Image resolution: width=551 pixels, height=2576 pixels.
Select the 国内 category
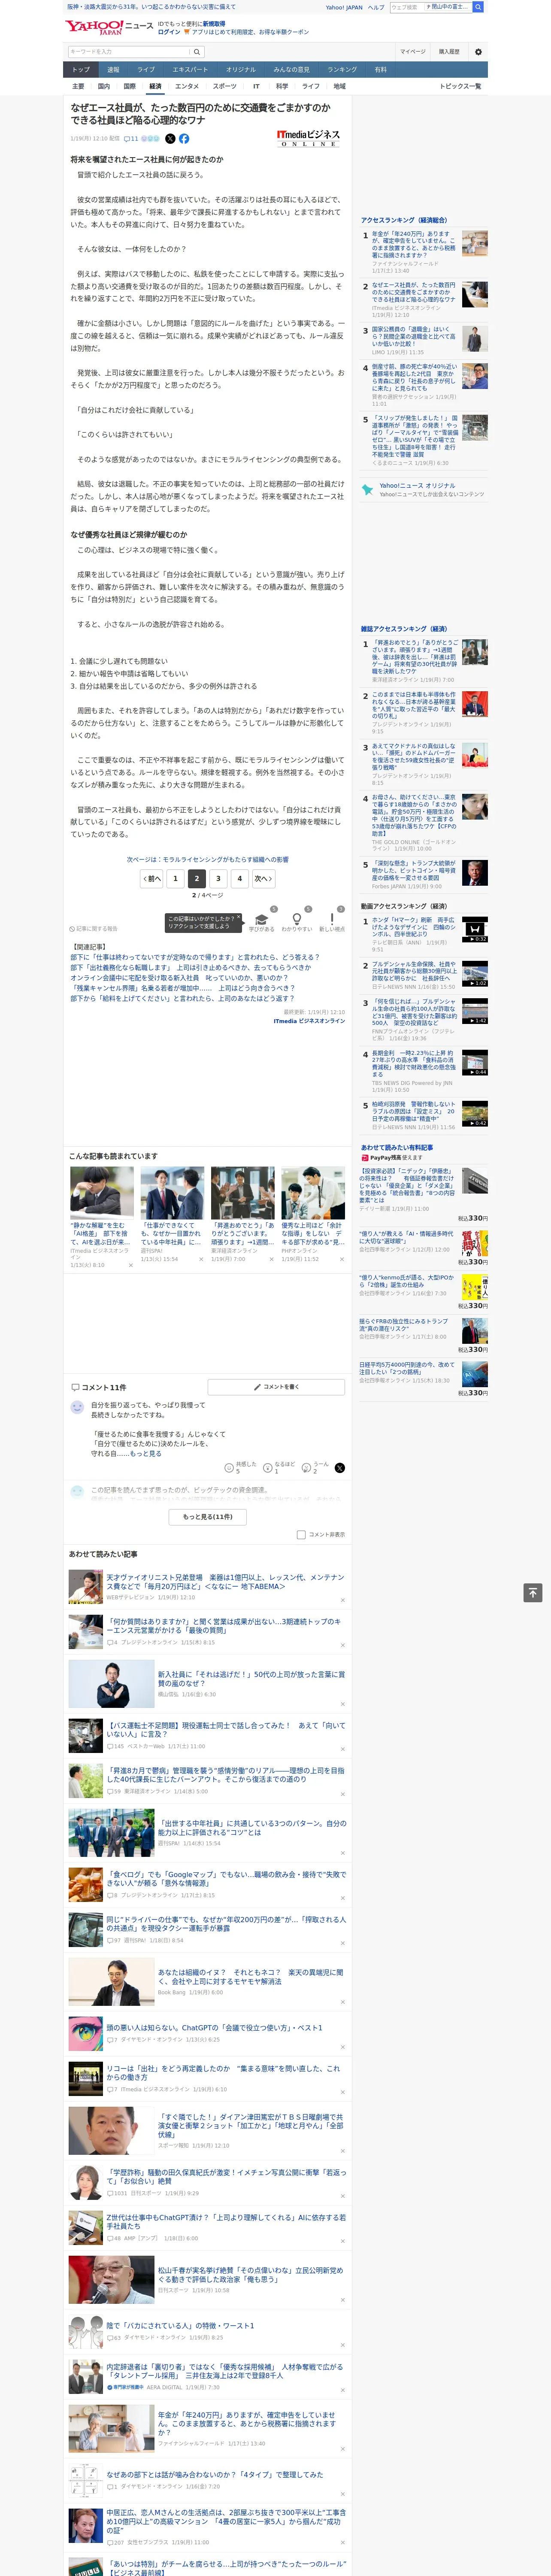click(x=104, y=87)
